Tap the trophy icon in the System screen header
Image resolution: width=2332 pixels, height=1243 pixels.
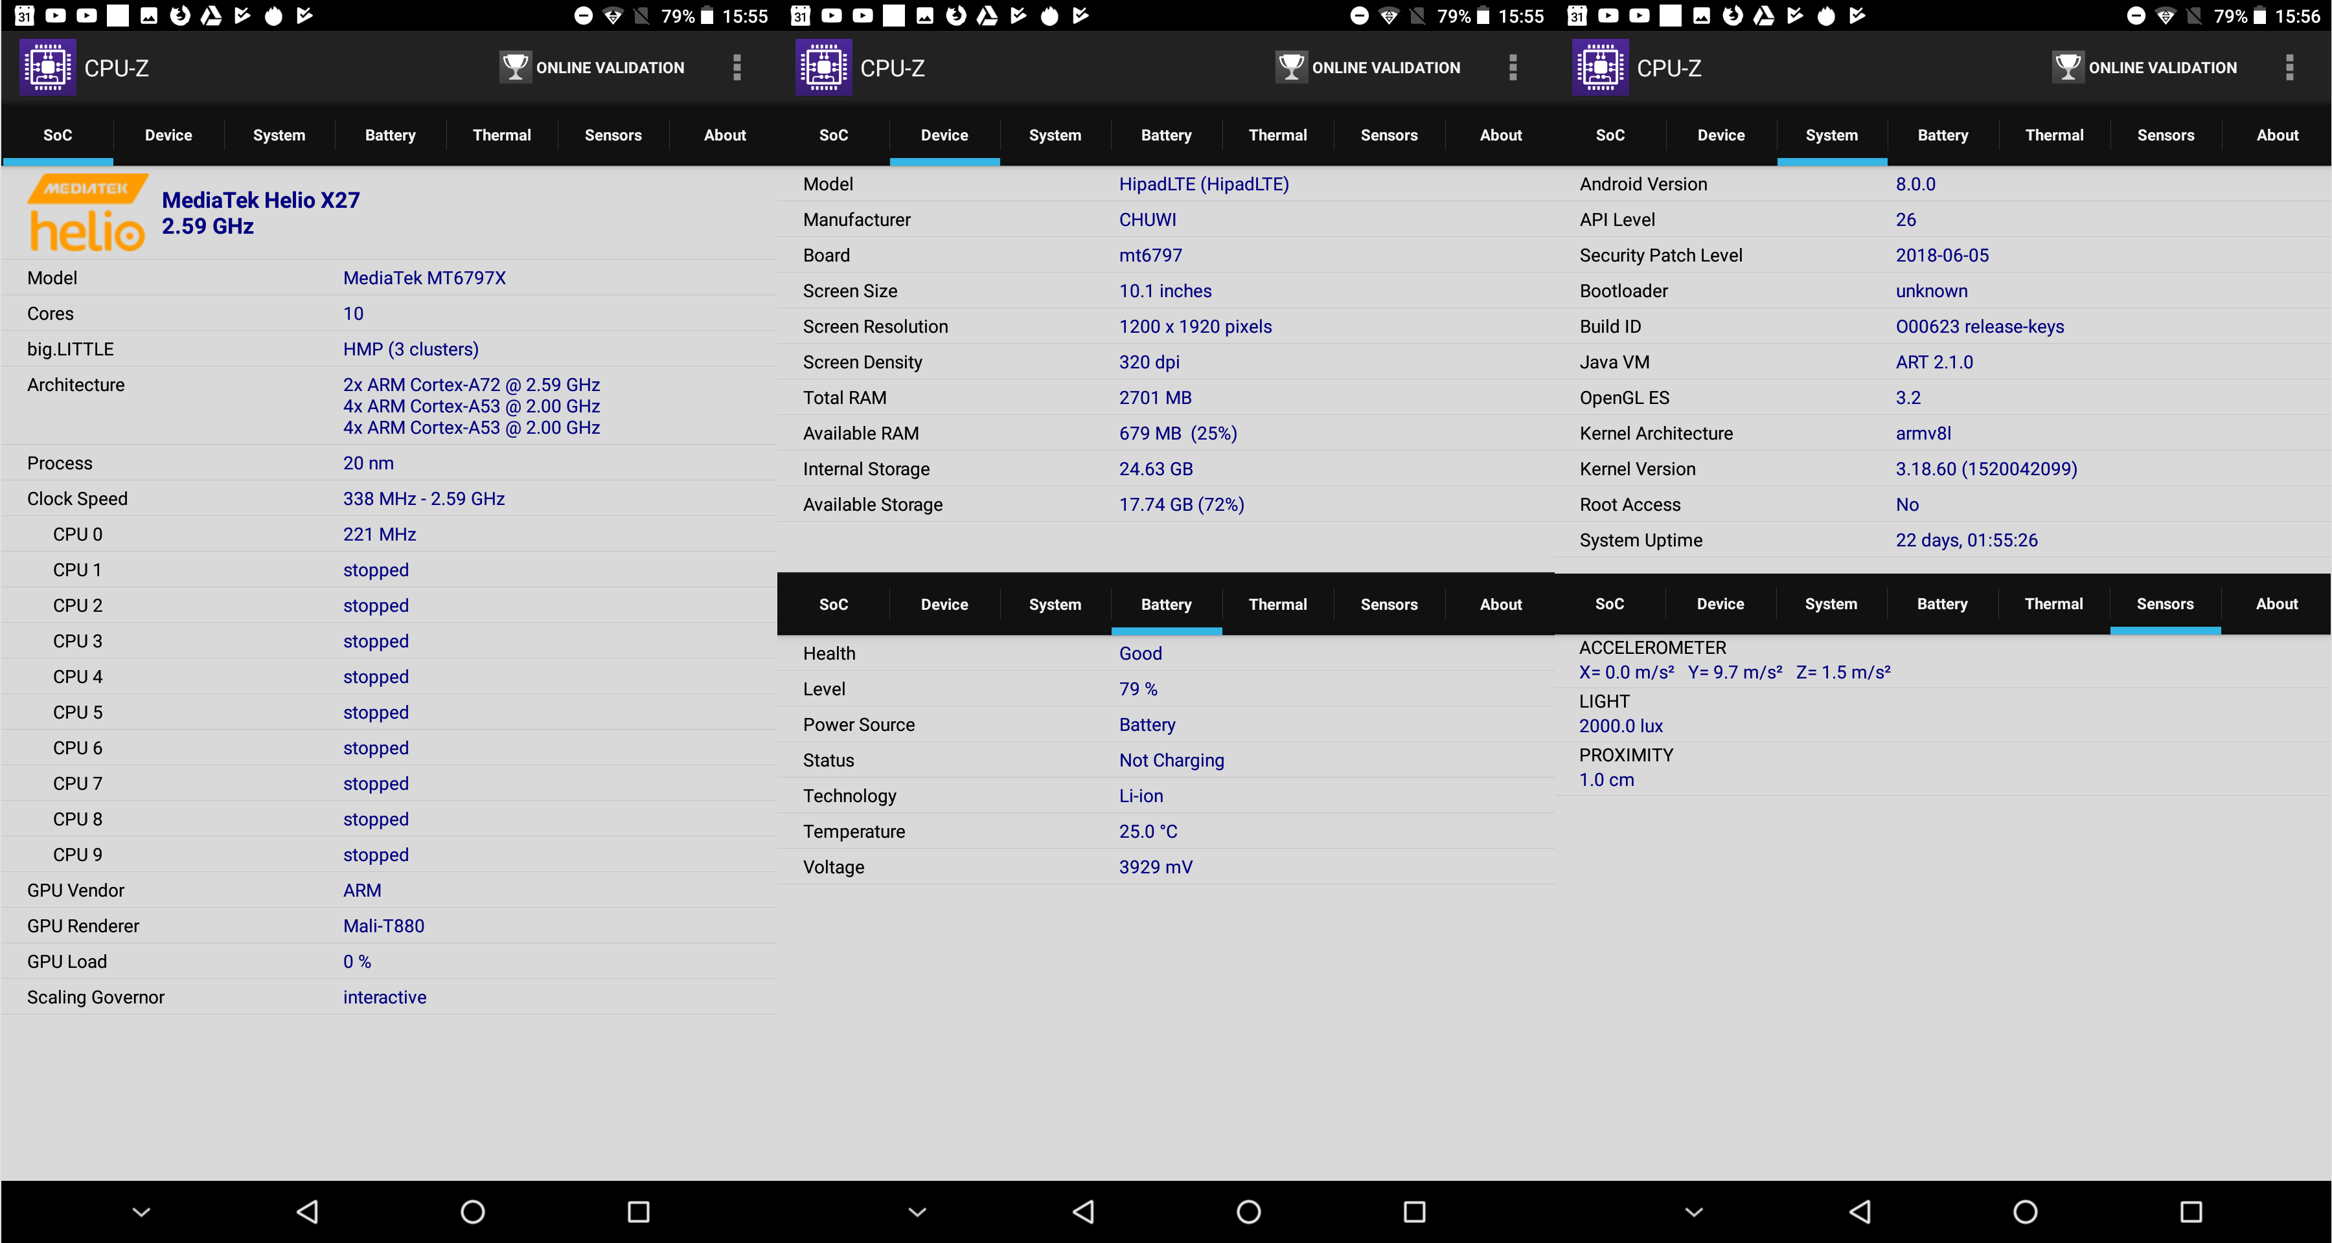[2068, 67]
